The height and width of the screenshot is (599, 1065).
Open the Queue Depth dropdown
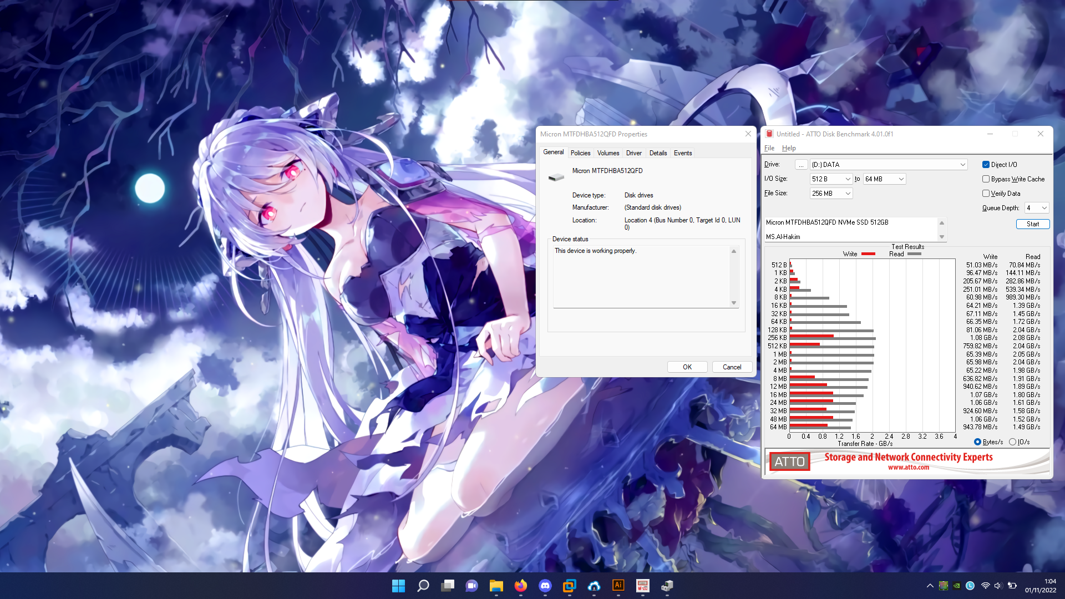[x=1036, y=208]
